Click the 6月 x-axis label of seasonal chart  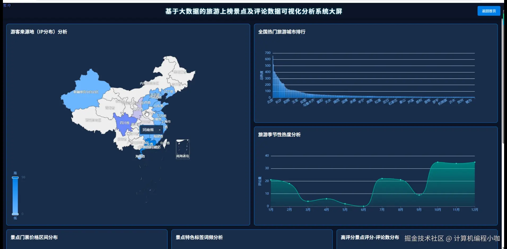[x=363, y=210]
